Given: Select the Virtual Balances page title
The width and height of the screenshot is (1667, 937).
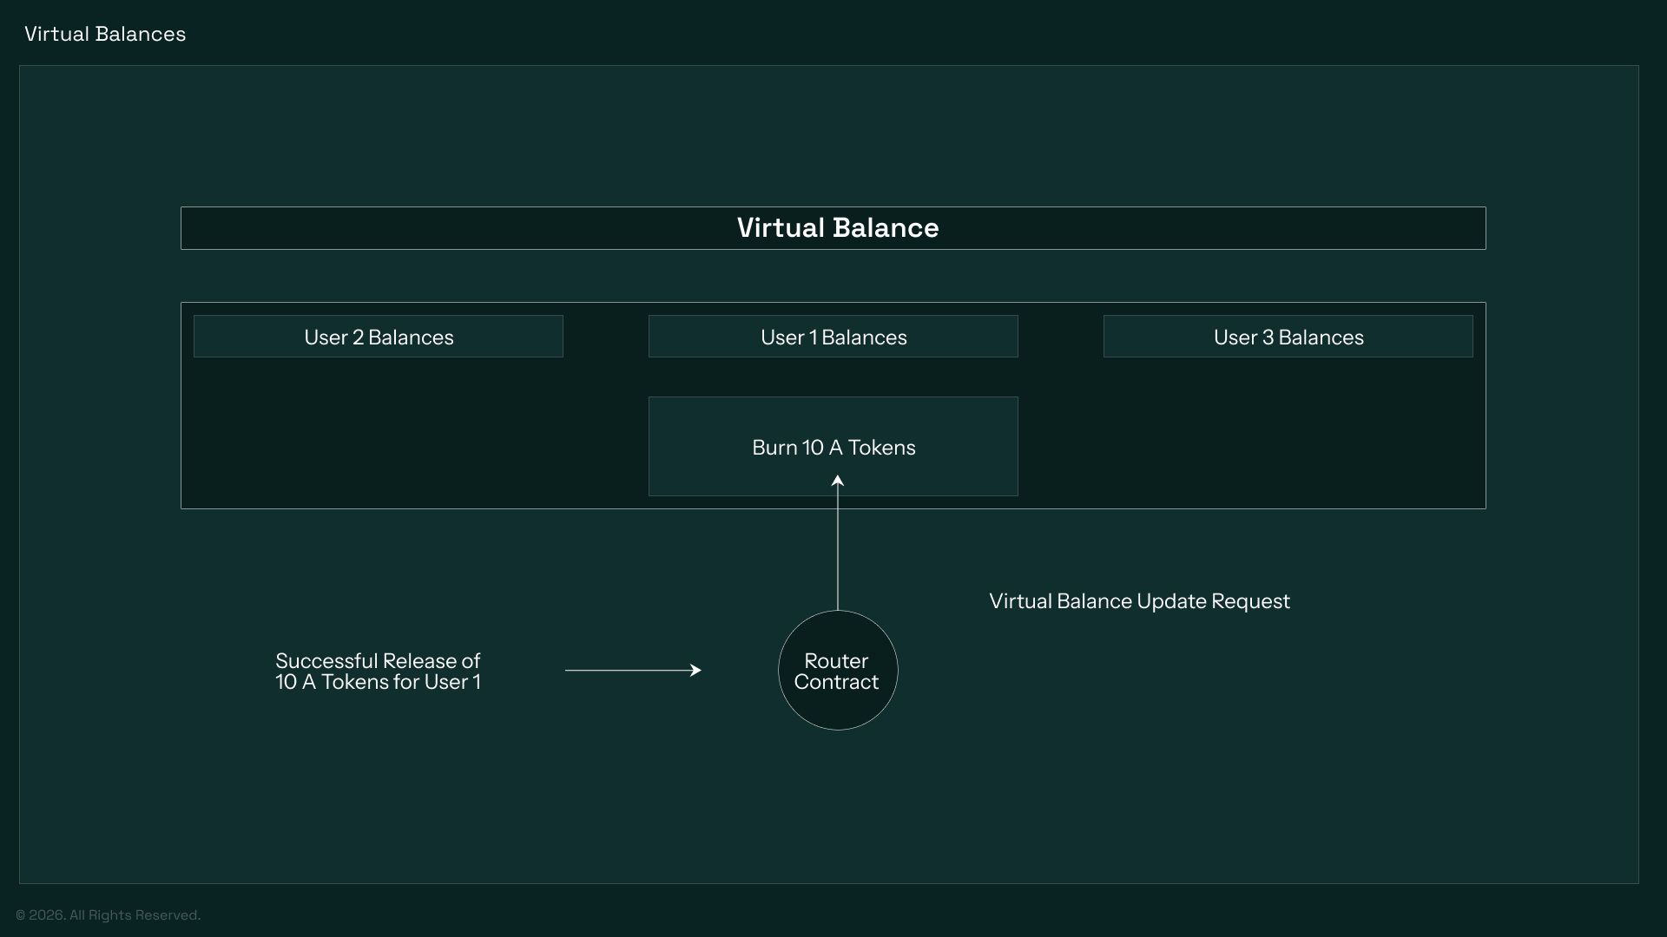Looking at the screenshot, I should pos(104,34).
